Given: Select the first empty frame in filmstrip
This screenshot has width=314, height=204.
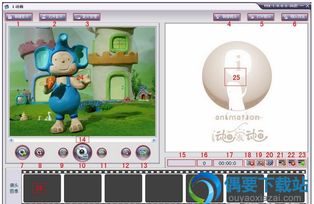Looking at the screenshot, I should [42, 188].
